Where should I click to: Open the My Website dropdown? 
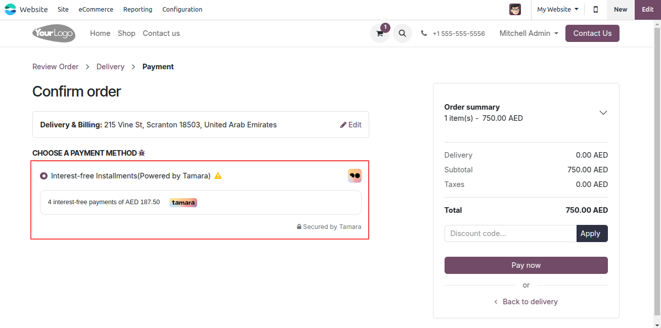coord(558,9)
